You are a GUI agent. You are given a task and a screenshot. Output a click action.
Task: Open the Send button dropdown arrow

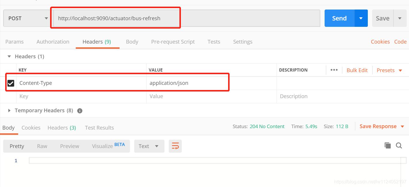coord(361,18)
